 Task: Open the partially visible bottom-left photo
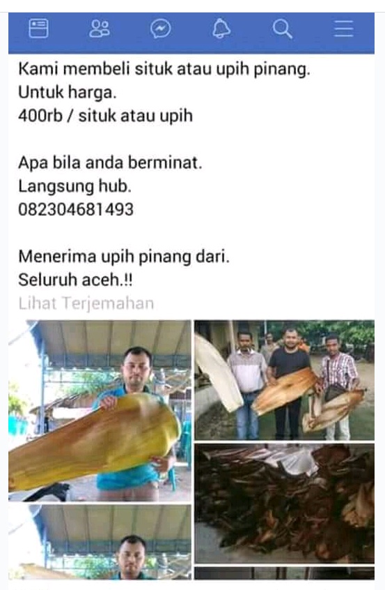click(x=100, y=542)
